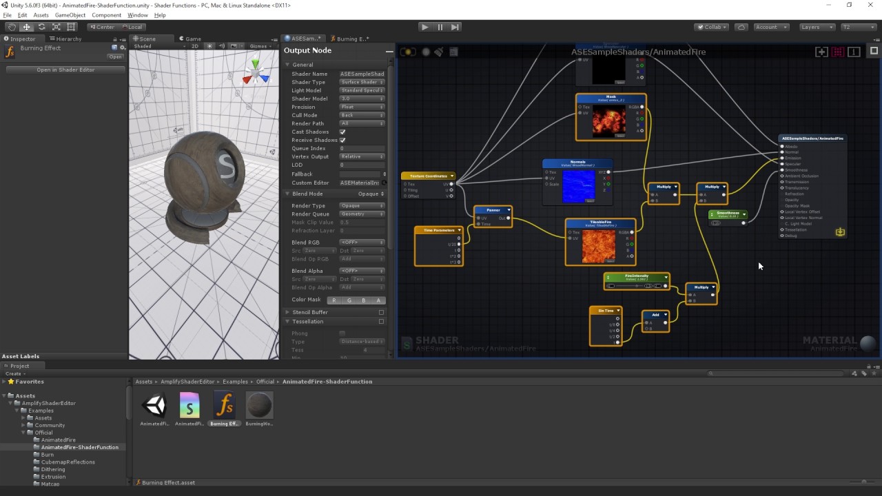Select the AnimatedFire folder in project tree
This screenshot has width=882, height=496.
(x=58, y=440)
